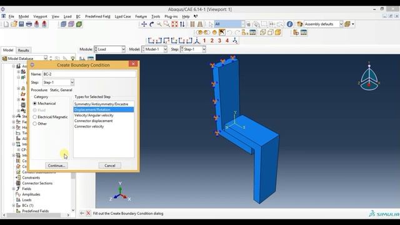Screen dimensions: 400x225
Task: Open the BC menu
Action: 78,16
